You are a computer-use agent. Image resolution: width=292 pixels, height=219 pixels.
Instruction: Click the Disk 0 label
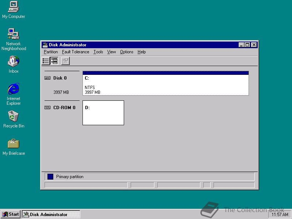pos(60,78)
